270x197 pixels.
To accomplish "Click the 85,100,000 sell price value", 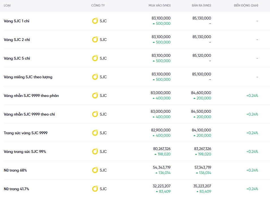I will coord(202,74).
